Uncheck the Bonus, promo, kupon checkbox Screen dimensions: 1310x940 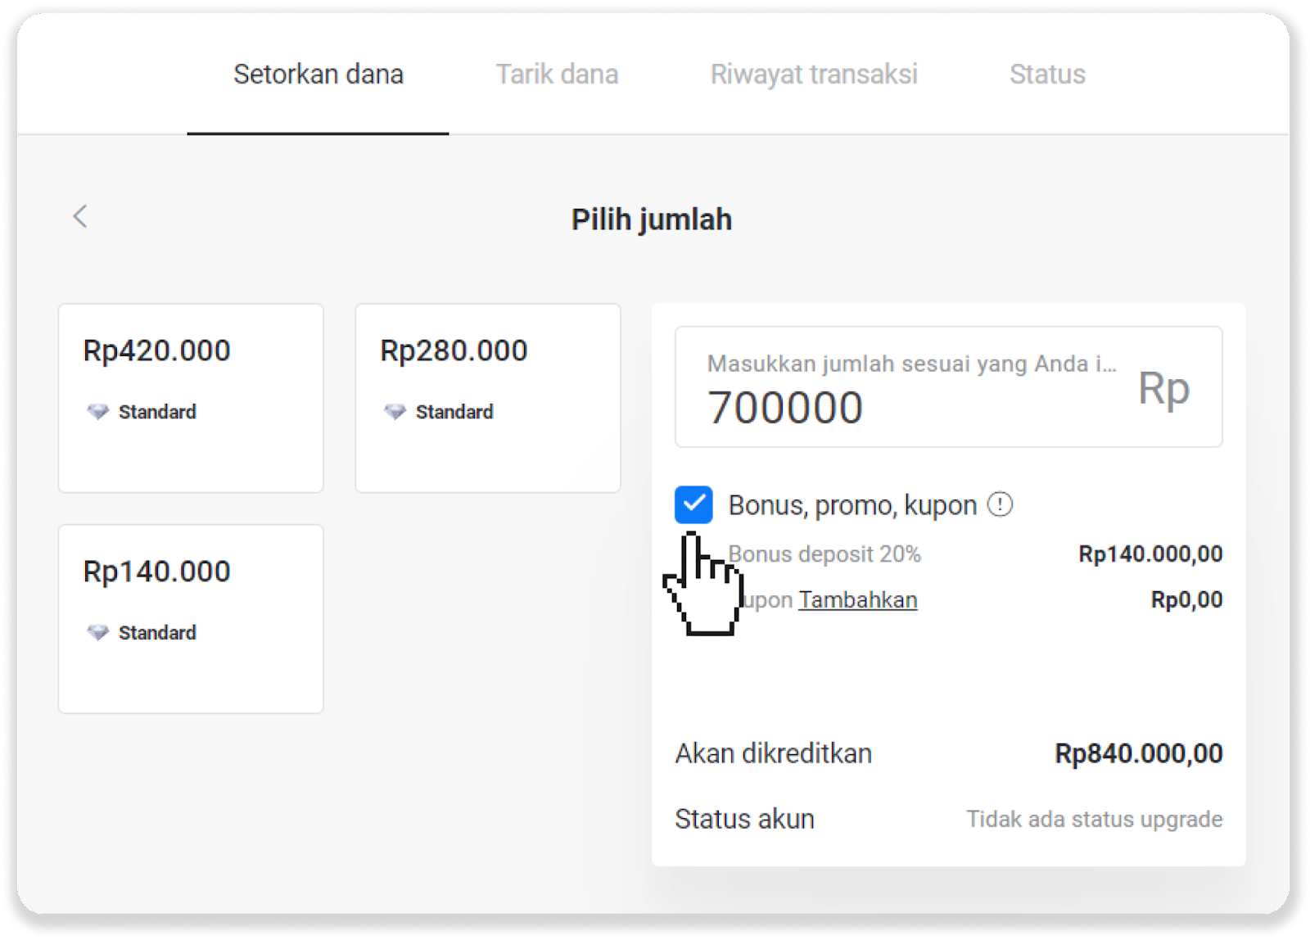(x=693, y=504)
